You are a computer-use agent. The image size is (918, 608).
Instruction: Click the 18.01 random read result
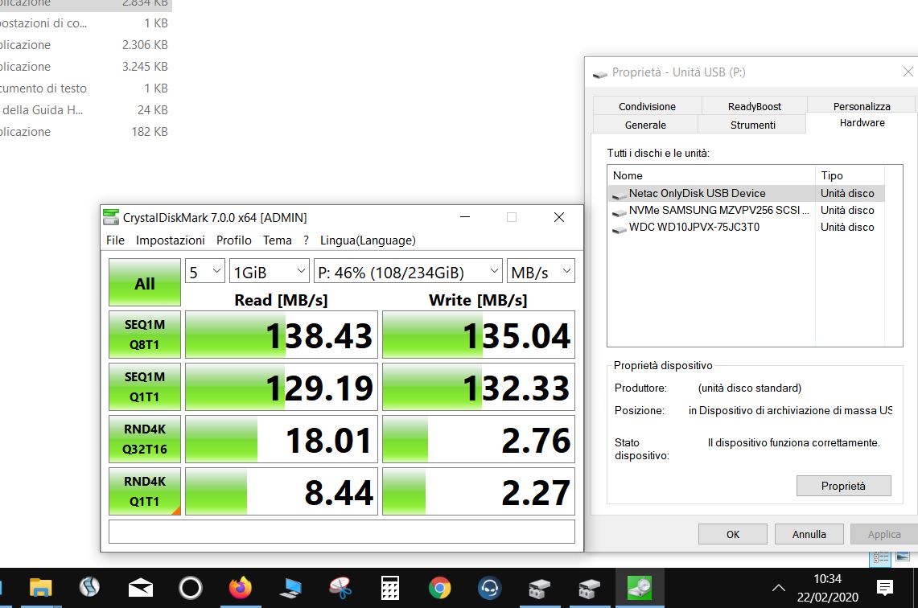point(282,439)
